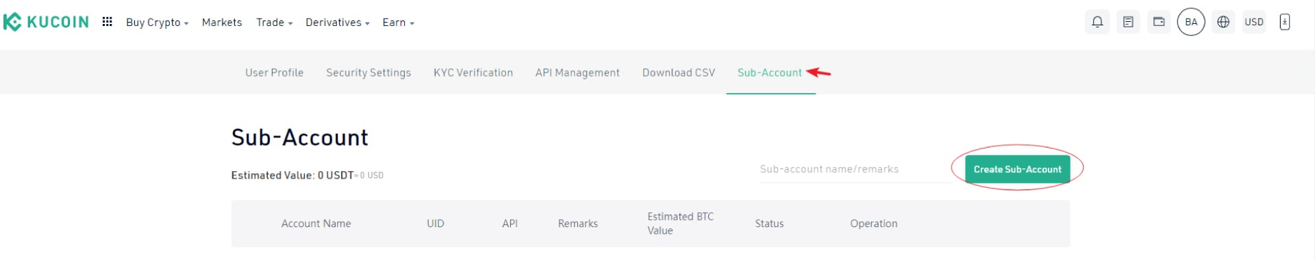
Task: Open the USD currency selector
Action: click(1254, 22)
